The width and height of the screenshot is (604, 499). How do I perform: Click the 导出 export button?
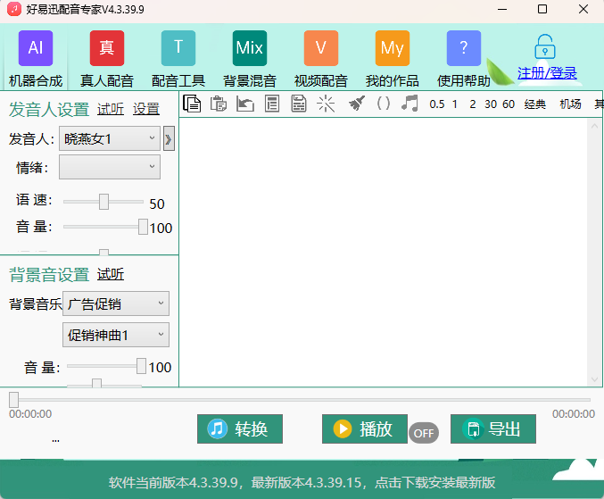(492, 429)
